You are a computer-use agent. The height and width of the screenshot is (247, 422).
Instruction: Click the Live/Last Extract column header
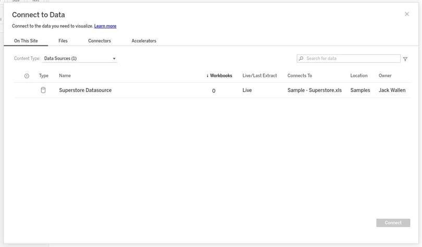[259, 76]
